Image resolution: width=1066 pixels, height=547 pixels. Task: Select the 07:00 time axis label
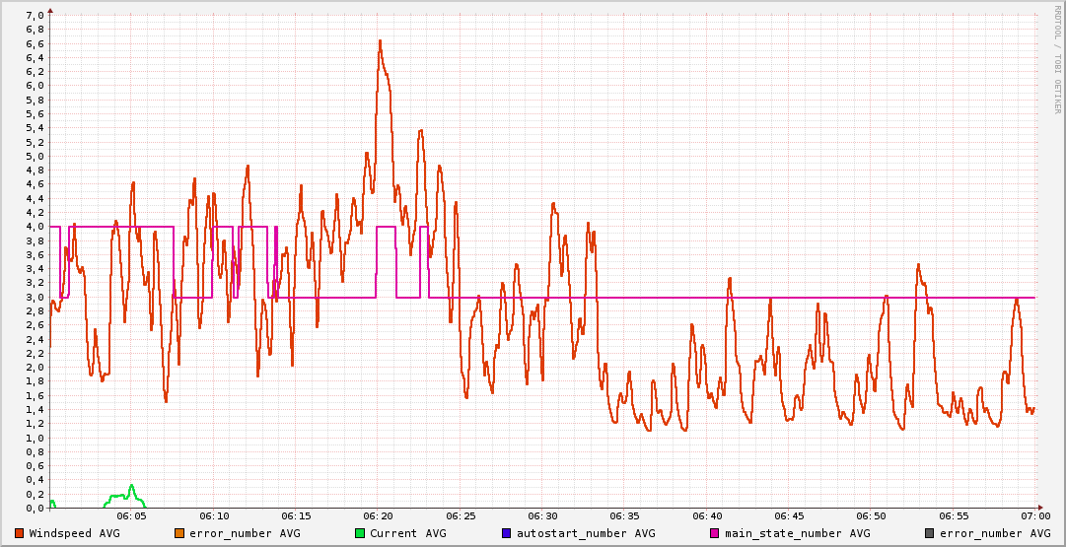1034,515
